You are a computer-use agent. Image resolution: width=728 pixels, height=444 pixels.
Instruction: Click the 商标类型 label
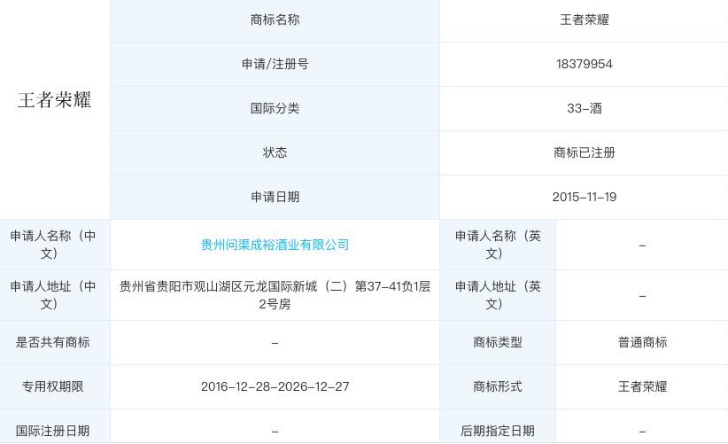click(x=498, y=343)
